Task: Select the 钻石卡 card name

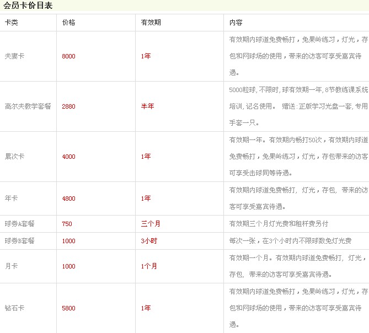Action: click(x=14, y=308)
